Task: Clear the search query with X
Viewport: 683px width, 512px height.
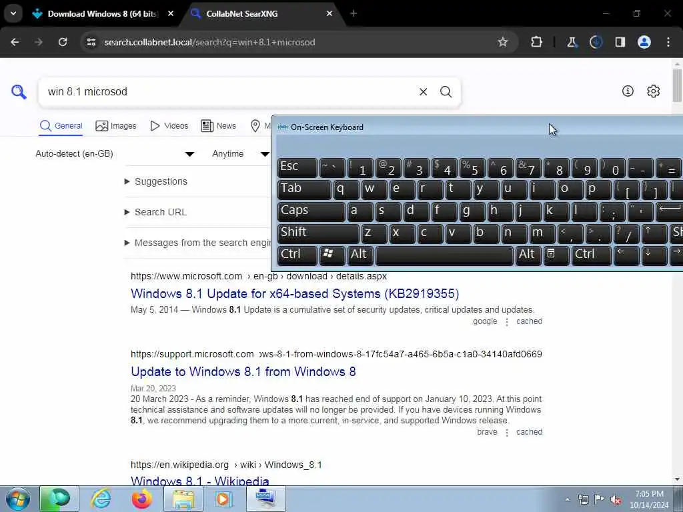Action: (423, 92)
